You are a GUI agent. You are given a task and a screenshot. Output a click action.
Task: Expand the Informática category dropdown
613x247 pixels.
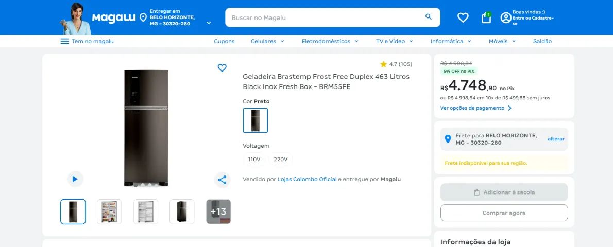click(x=451, y=41)
